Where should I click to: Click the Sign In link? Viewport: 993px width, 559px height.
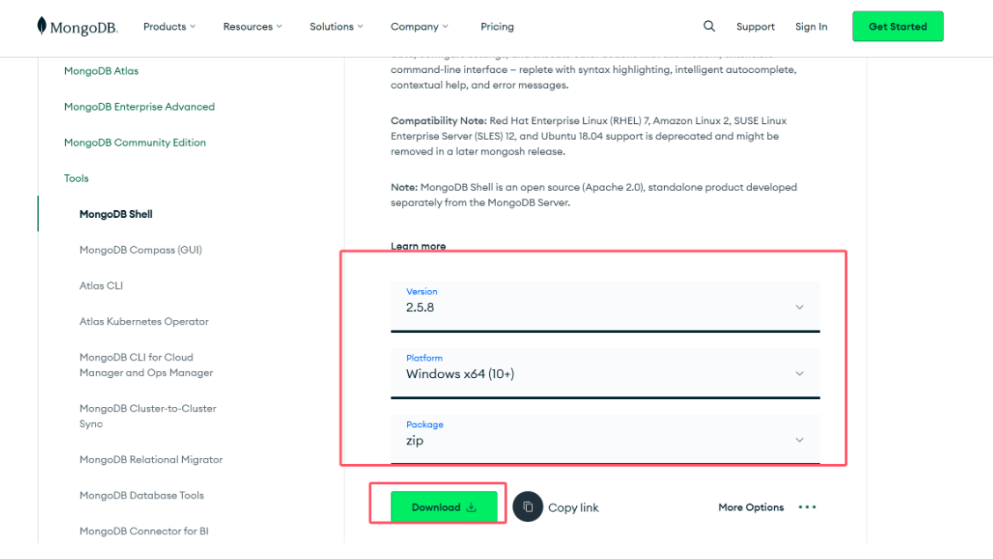(x=811, y=26)
